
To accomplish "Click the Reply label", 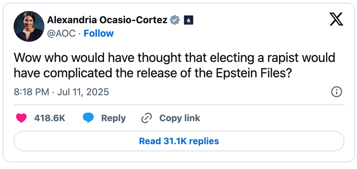I will tap(113, 118).
